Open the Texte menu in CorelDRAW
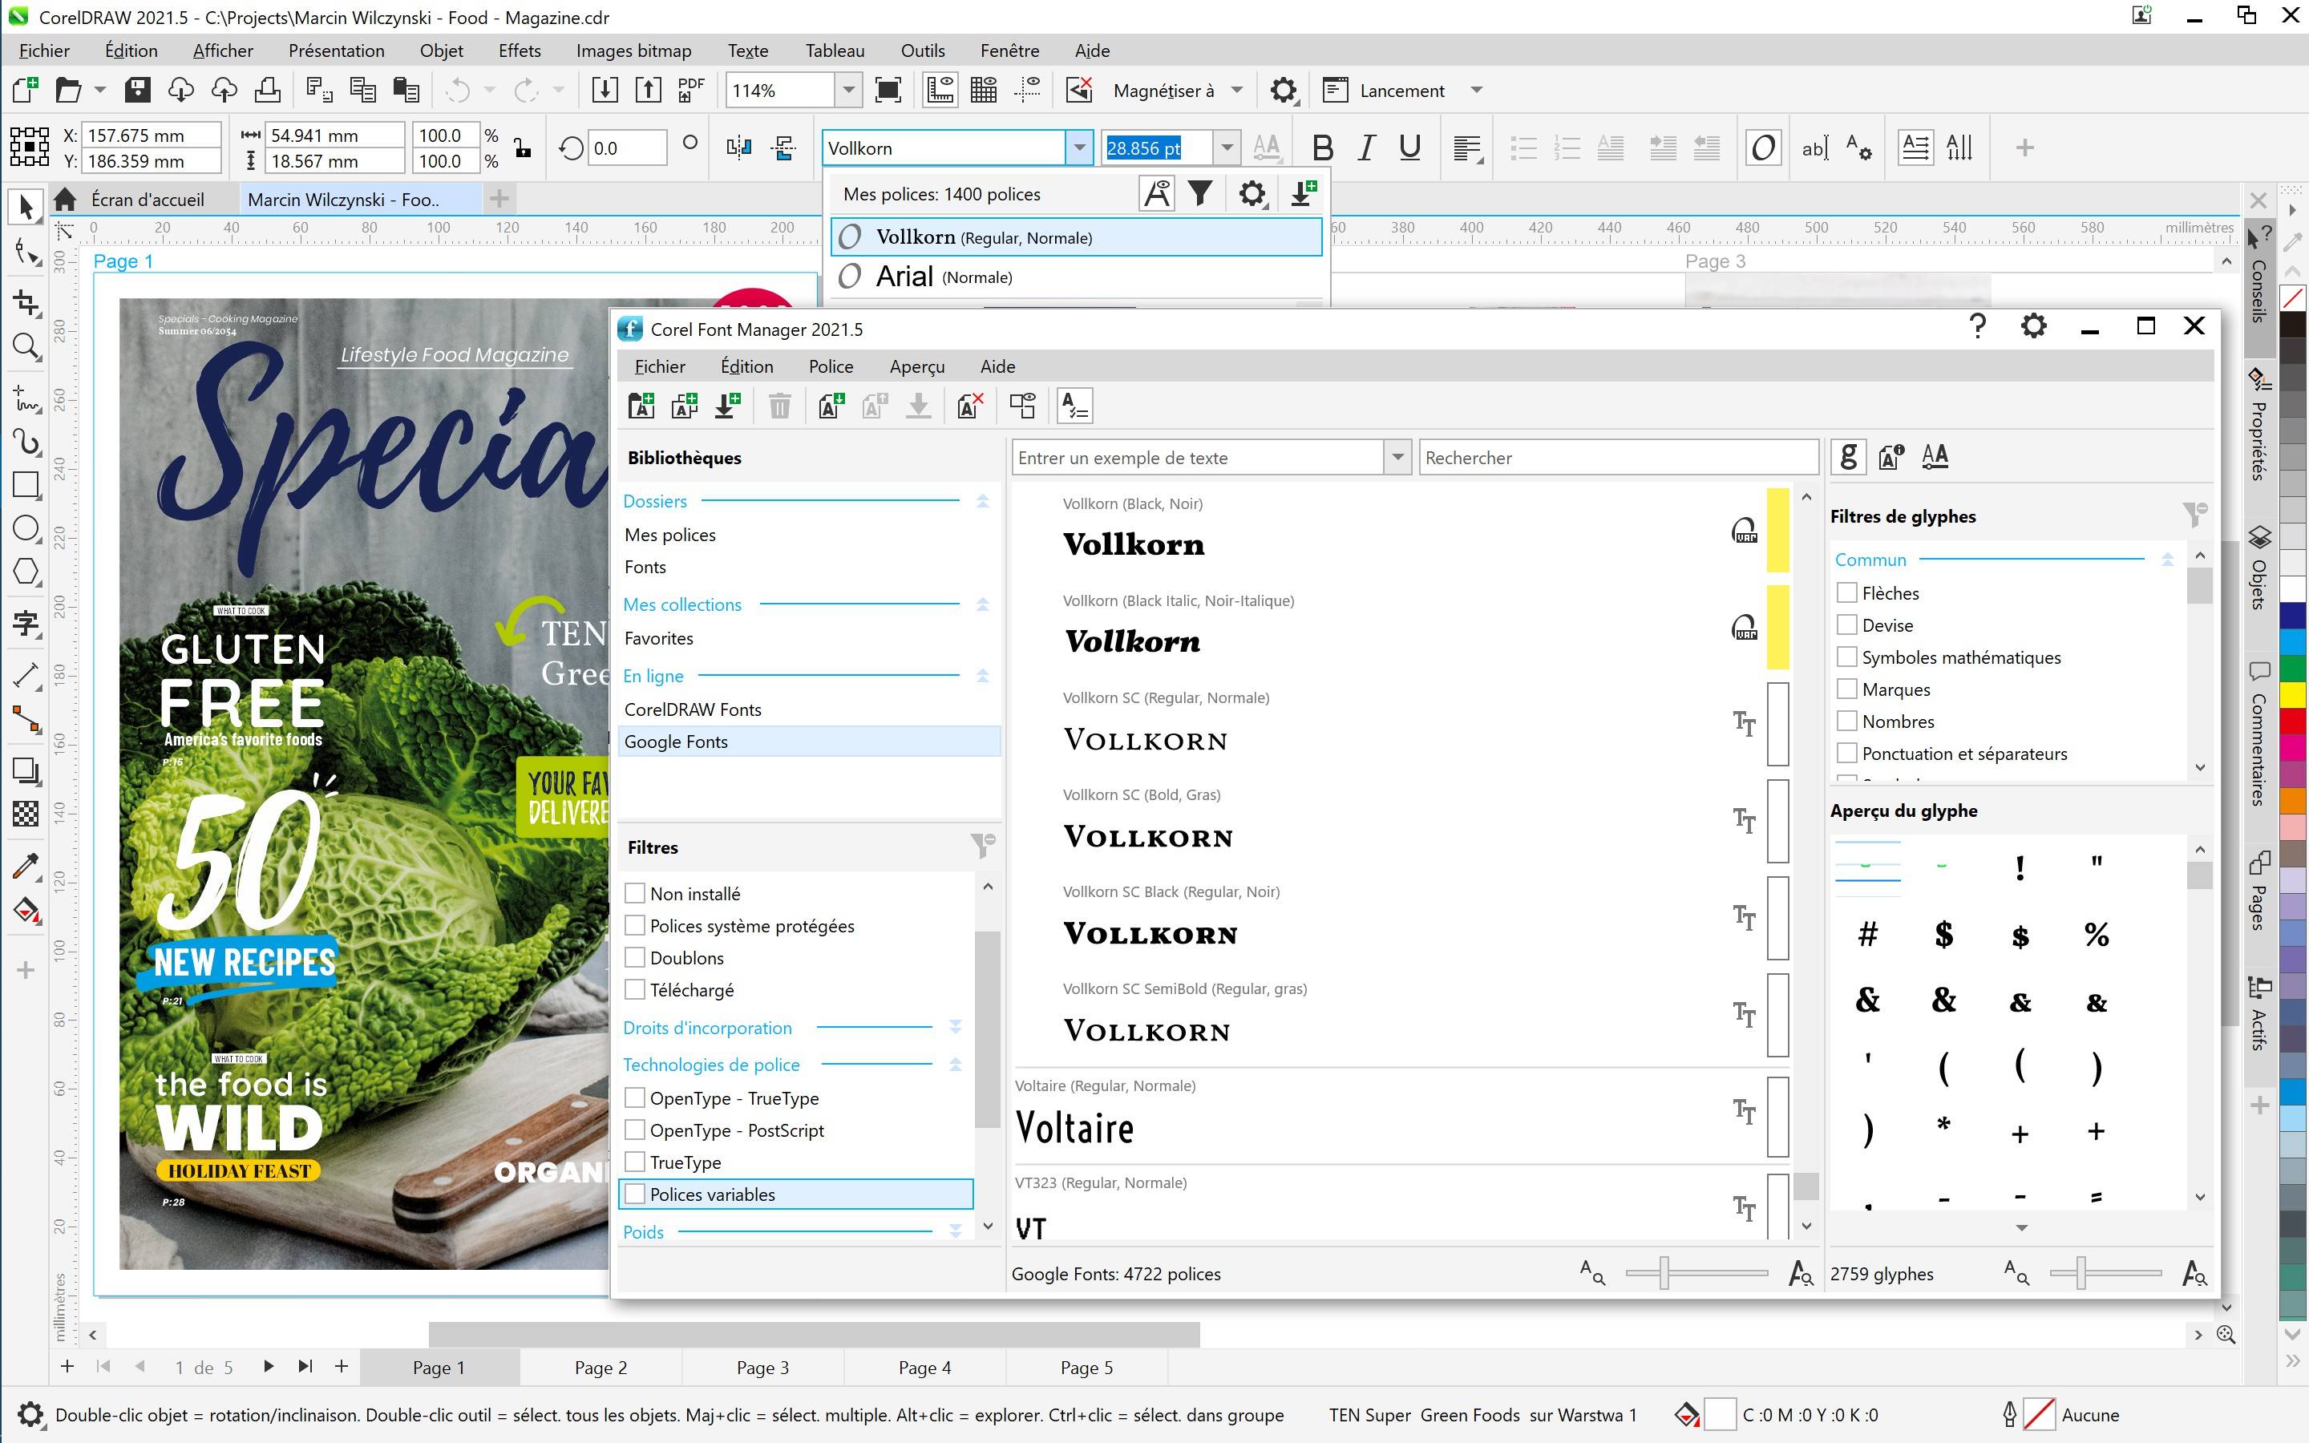The image size is (2309, 1443). pyautogui.click(x=748, y=51)
